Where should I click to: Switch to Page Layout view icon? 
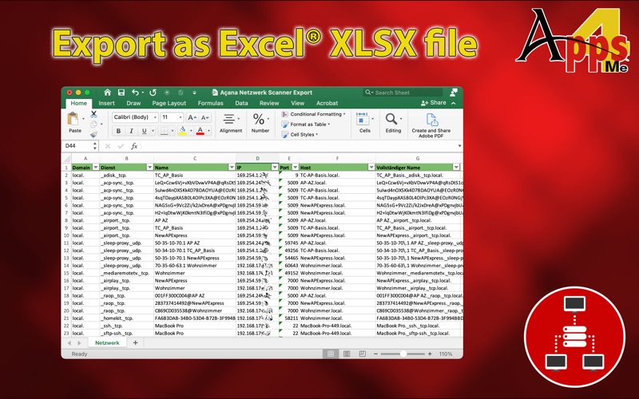347,354
